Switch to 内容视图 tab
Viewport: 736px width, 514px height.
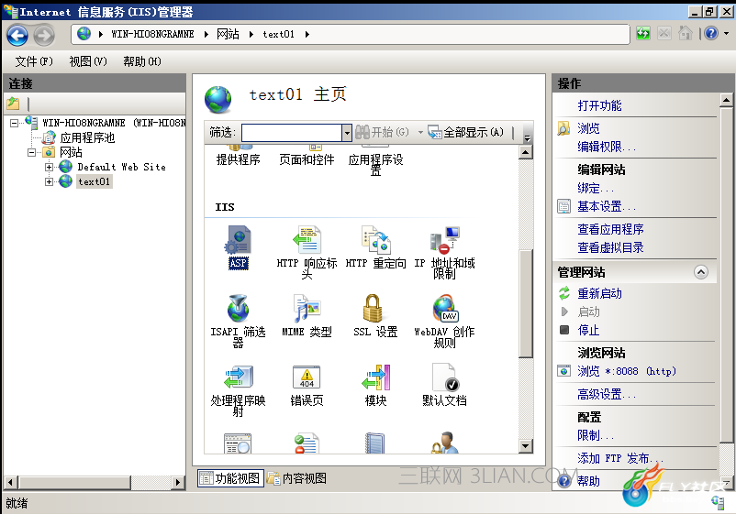click(x=297, y=478)
